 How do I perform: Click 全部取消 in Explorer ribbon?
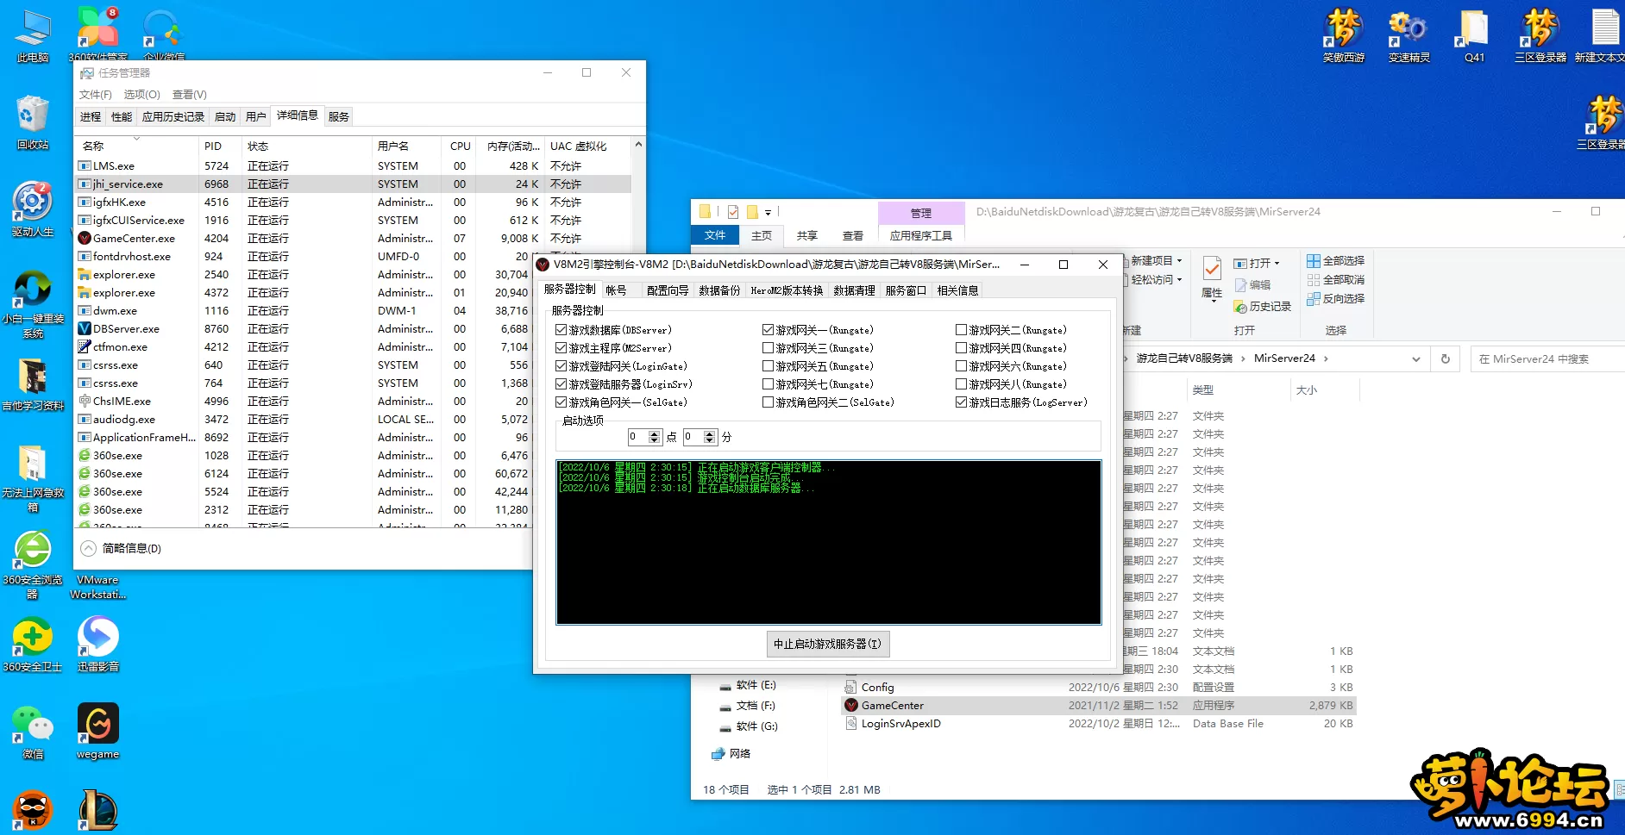point(1335,280)
